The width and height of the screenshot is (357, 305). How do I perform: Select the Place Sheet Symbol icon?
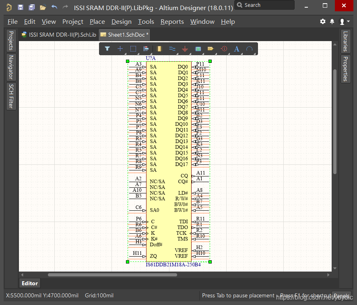[x=198, y=49]
